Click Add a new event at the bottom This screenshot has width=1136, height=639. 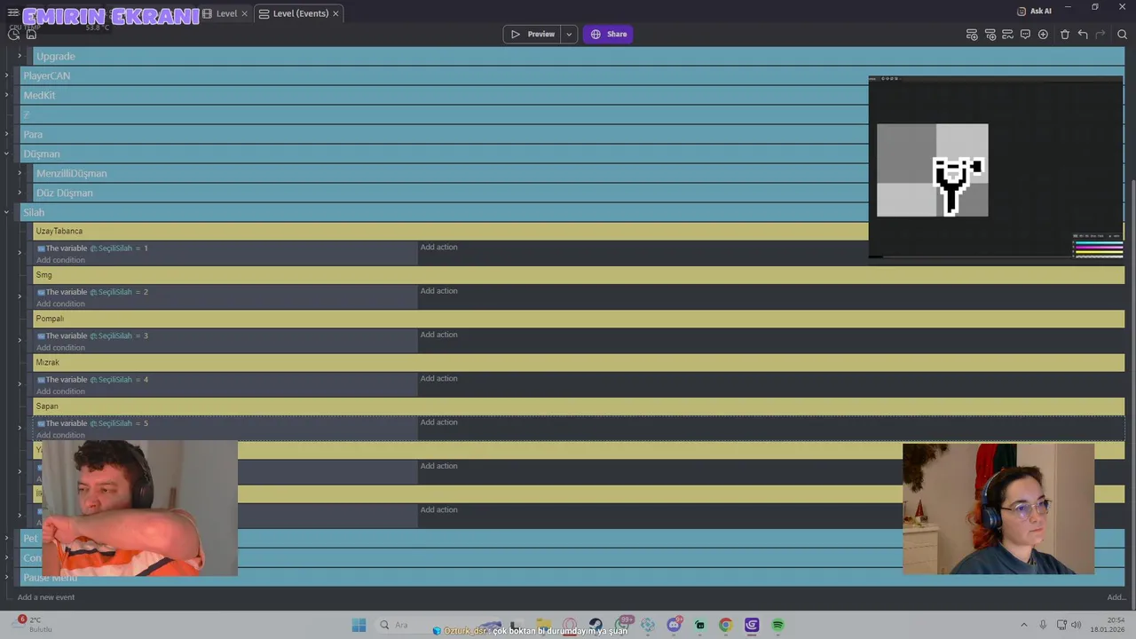coord(46,597)
